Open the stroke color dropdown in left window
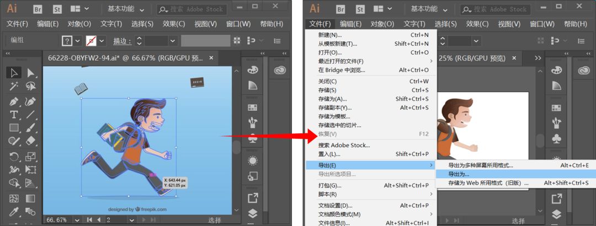596x226 pixels. pos(102,41)
